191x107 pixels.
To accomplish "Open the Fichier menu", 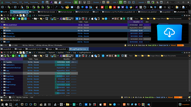I will (x=8, y=2).
